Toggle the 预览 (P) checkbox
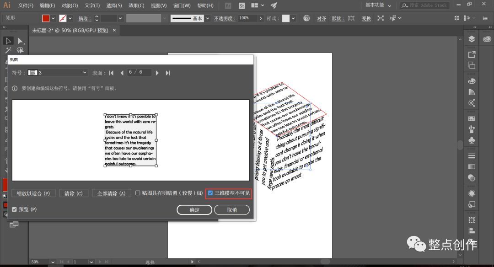This screenshot has height=267, width=494. (14, 209)
